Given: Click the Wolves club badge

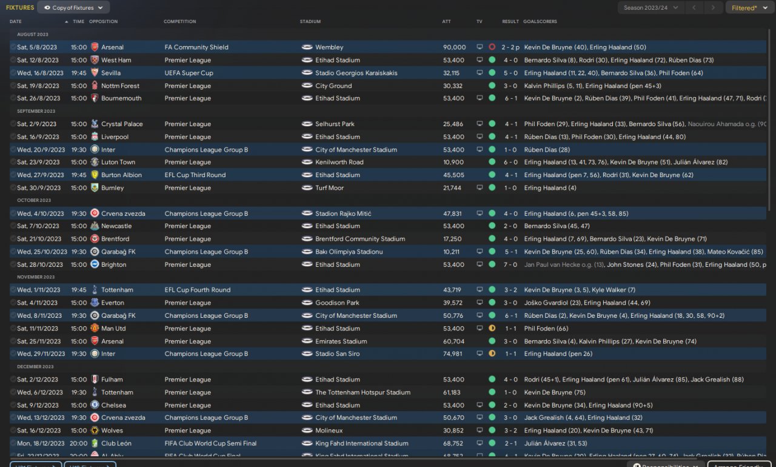Looking at the screenshot, I should [95, 431].
